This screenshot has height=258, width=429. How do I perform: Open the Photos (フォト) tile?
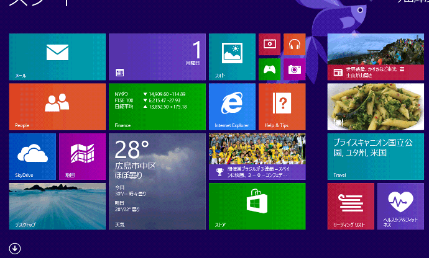coord(232,57)
